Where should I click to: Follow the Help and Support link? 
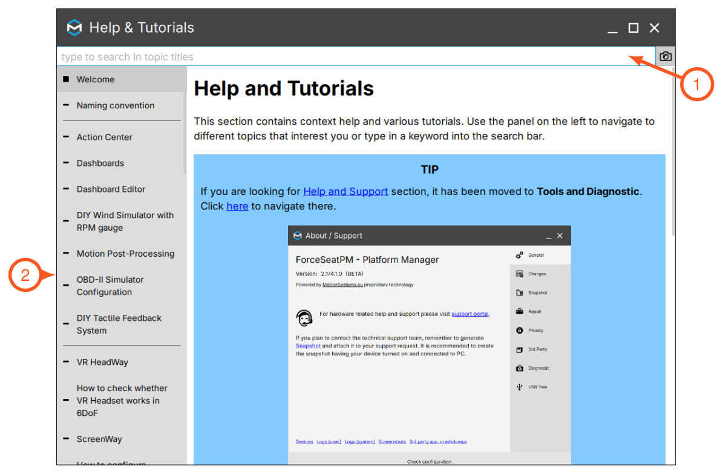[x=345, y=191]
